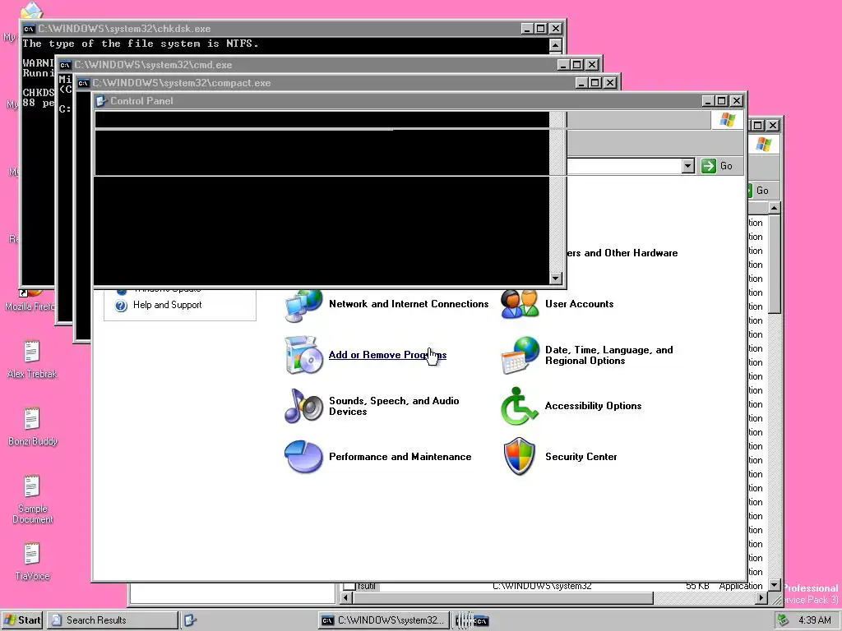The height and width of the screenshot is (631, 842).
Task: Click the scroll up arrow in Search Results list
Action: 774,208
